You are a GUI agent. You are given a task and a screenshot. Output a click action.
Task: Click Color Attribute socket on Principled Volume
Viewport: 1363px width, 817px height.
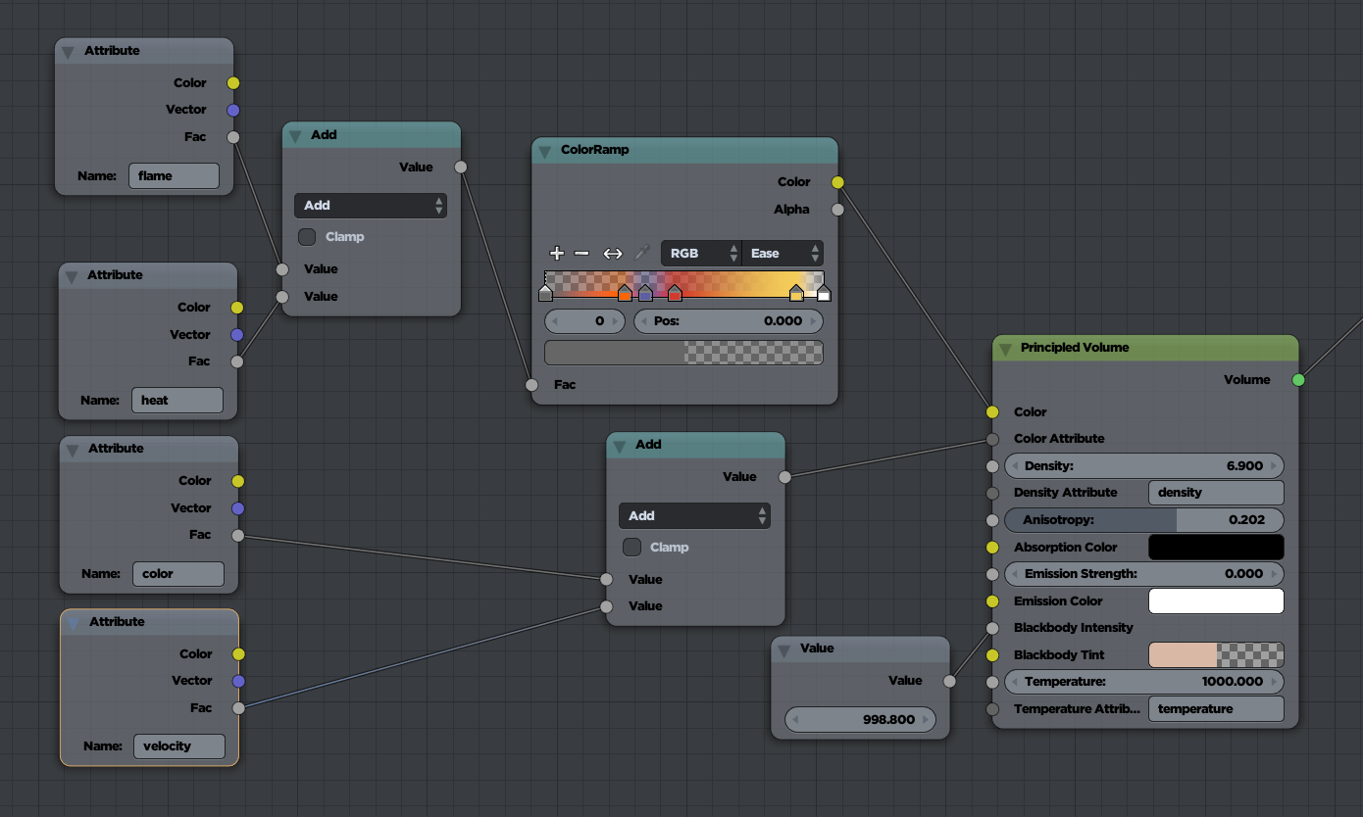point(992,439)
